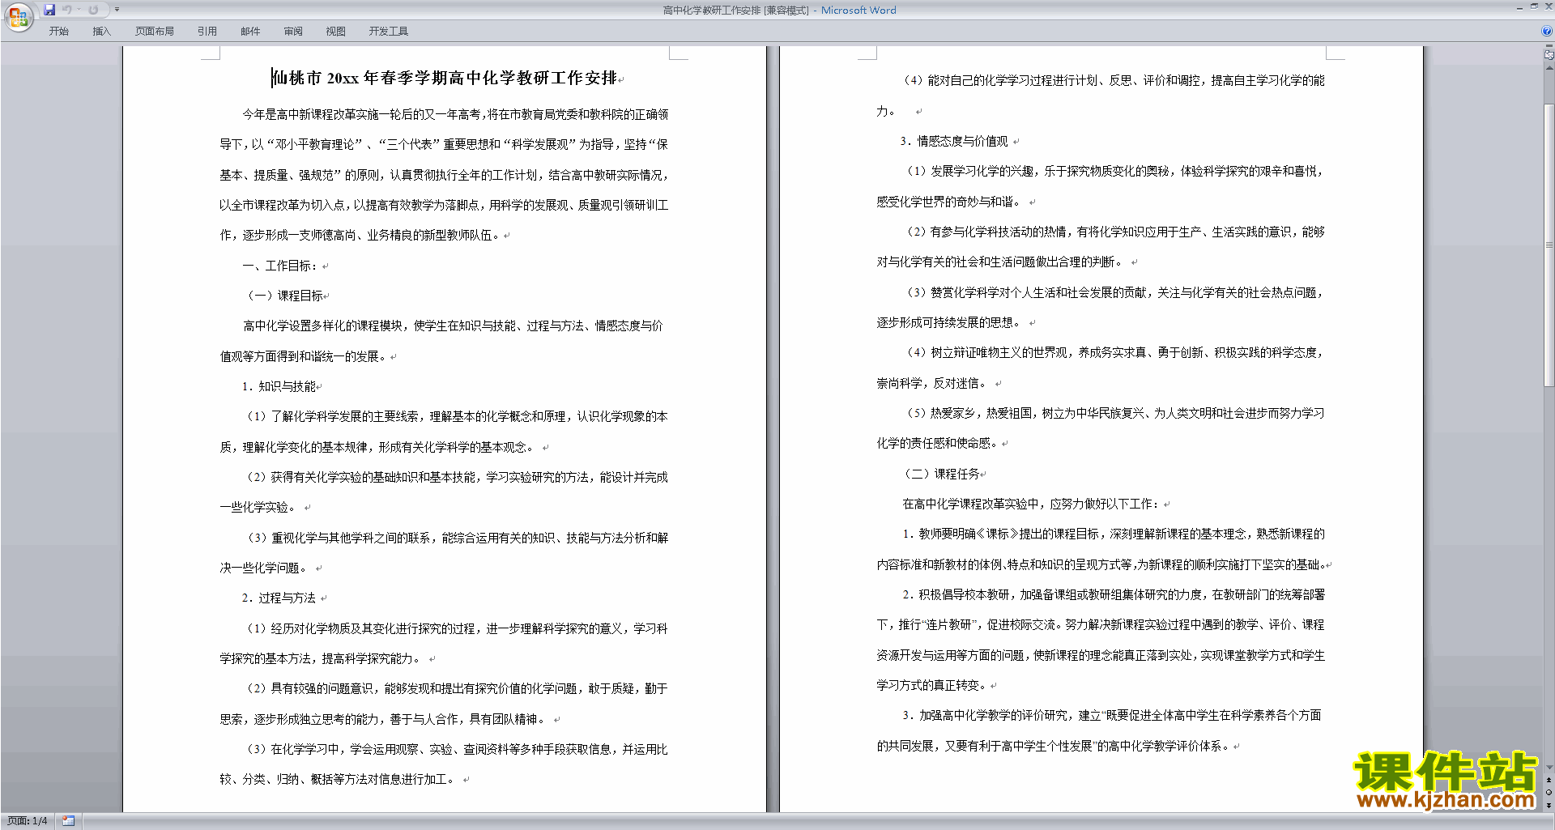Screen dimensions: 1555x830
Task: Click line starting （3）赞赏化学科学对个人生活
Action: (1113, 292)
